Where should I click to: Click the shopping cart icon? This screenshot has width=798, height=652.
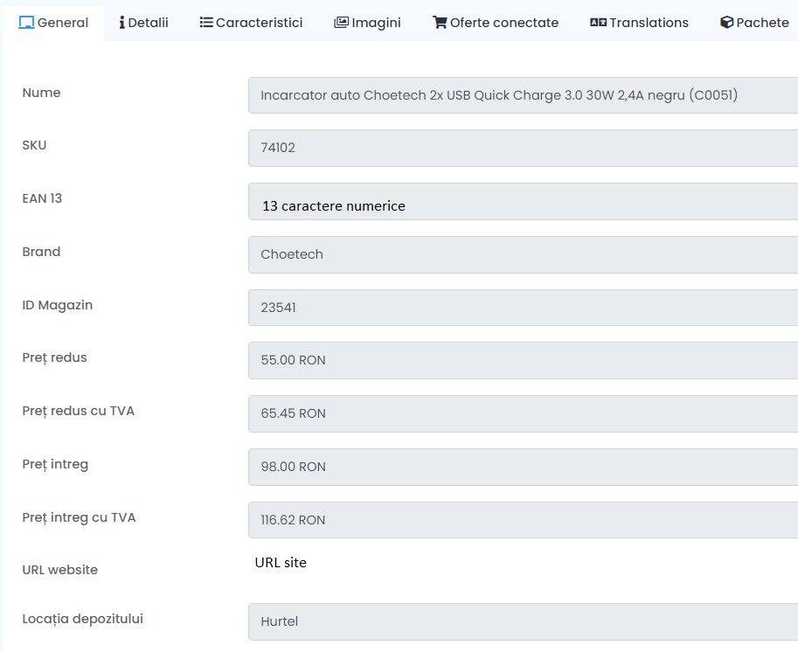[440, 23]
